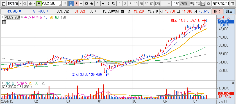Switch to minute 분 chart
This screenshot has width=236, height=104.
[x=103, y=4]
